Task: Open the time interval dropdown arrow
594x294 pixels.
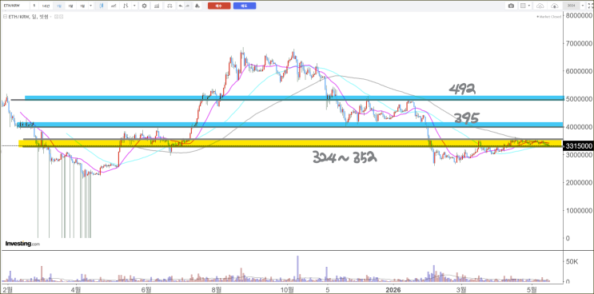Action: 91,6
